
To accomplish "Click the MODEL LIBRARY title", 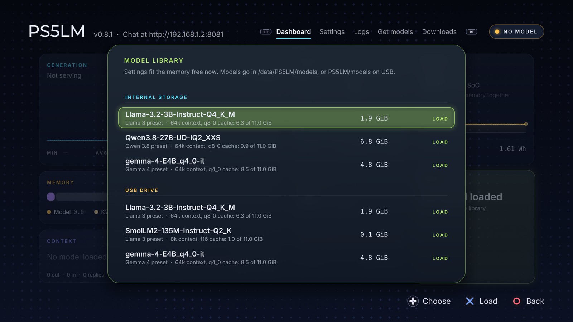I will click(x=154, y=61).
